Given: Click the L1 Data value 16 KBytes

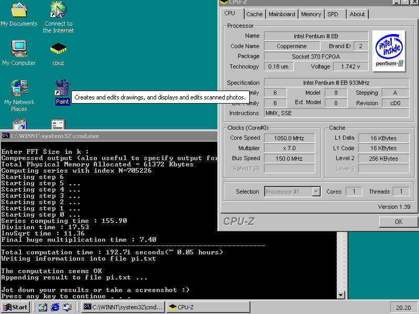Looking at the screenshot, I should click(x=383, y=138).
